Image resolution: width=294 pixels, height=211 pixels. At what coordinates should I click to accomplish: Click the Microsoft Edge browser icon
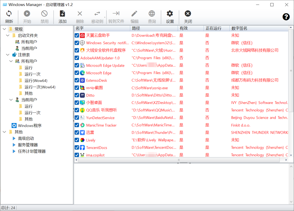pyautogui.click(x=82, y=73)
